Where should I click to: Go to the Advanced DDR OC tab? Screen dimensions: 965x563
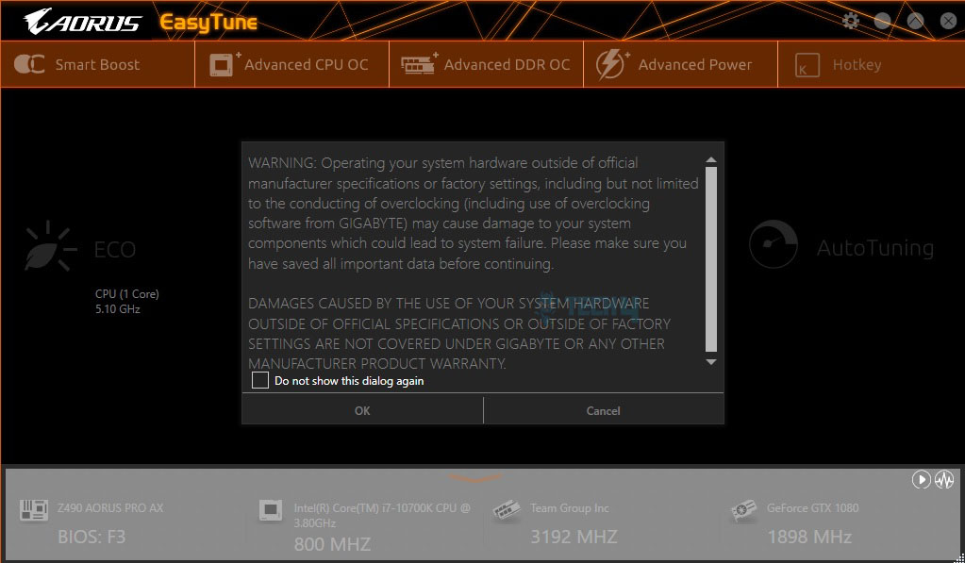pos(486,64)
